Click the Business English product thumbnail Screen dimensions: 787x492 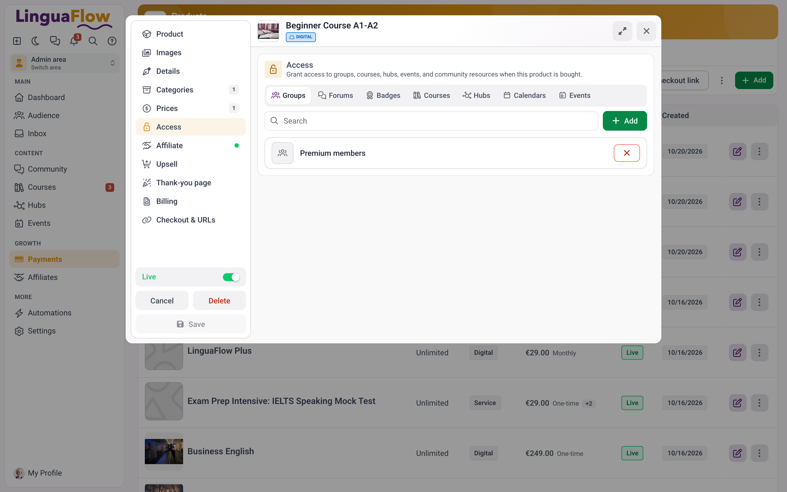point(164,451)
